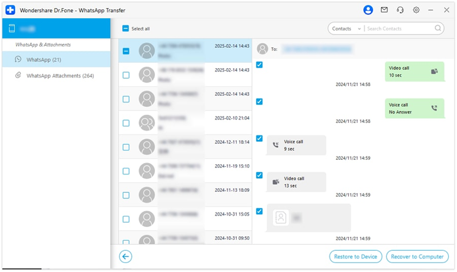Check the chat dated 2025-02-10 21:04
The width and height of the screenshot is (457, 272).
tap(126, 123)
